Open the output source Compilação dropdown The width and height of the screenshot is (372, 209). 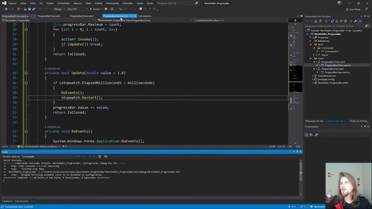tap(51, 157)
